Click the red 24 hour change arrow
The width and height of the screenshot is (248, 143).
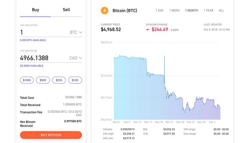pyautogui.click(x=148, y=29)
